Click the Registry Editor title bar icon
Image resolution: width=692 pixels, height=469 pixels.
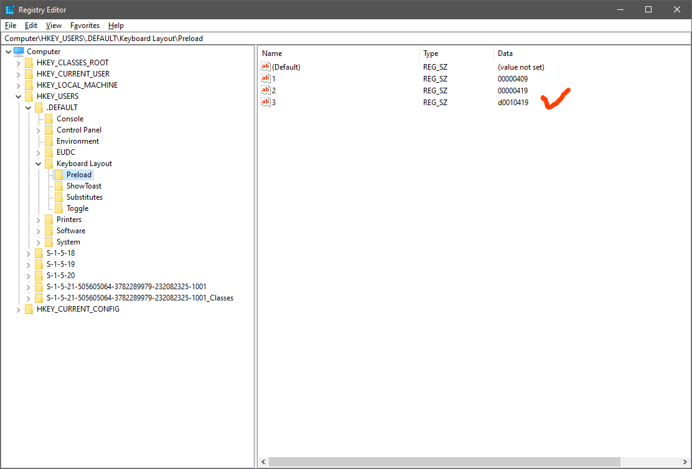[x=10, y=10]
